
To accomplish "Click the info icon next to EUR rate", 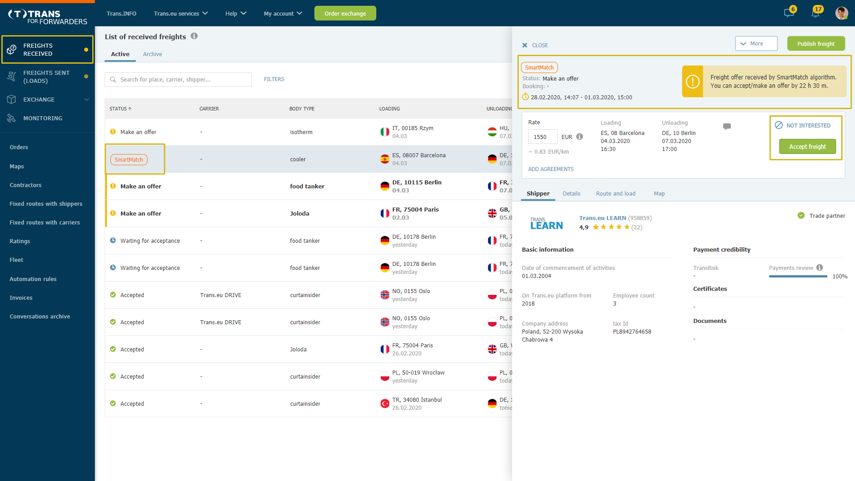I will click(x=579, y=137).
